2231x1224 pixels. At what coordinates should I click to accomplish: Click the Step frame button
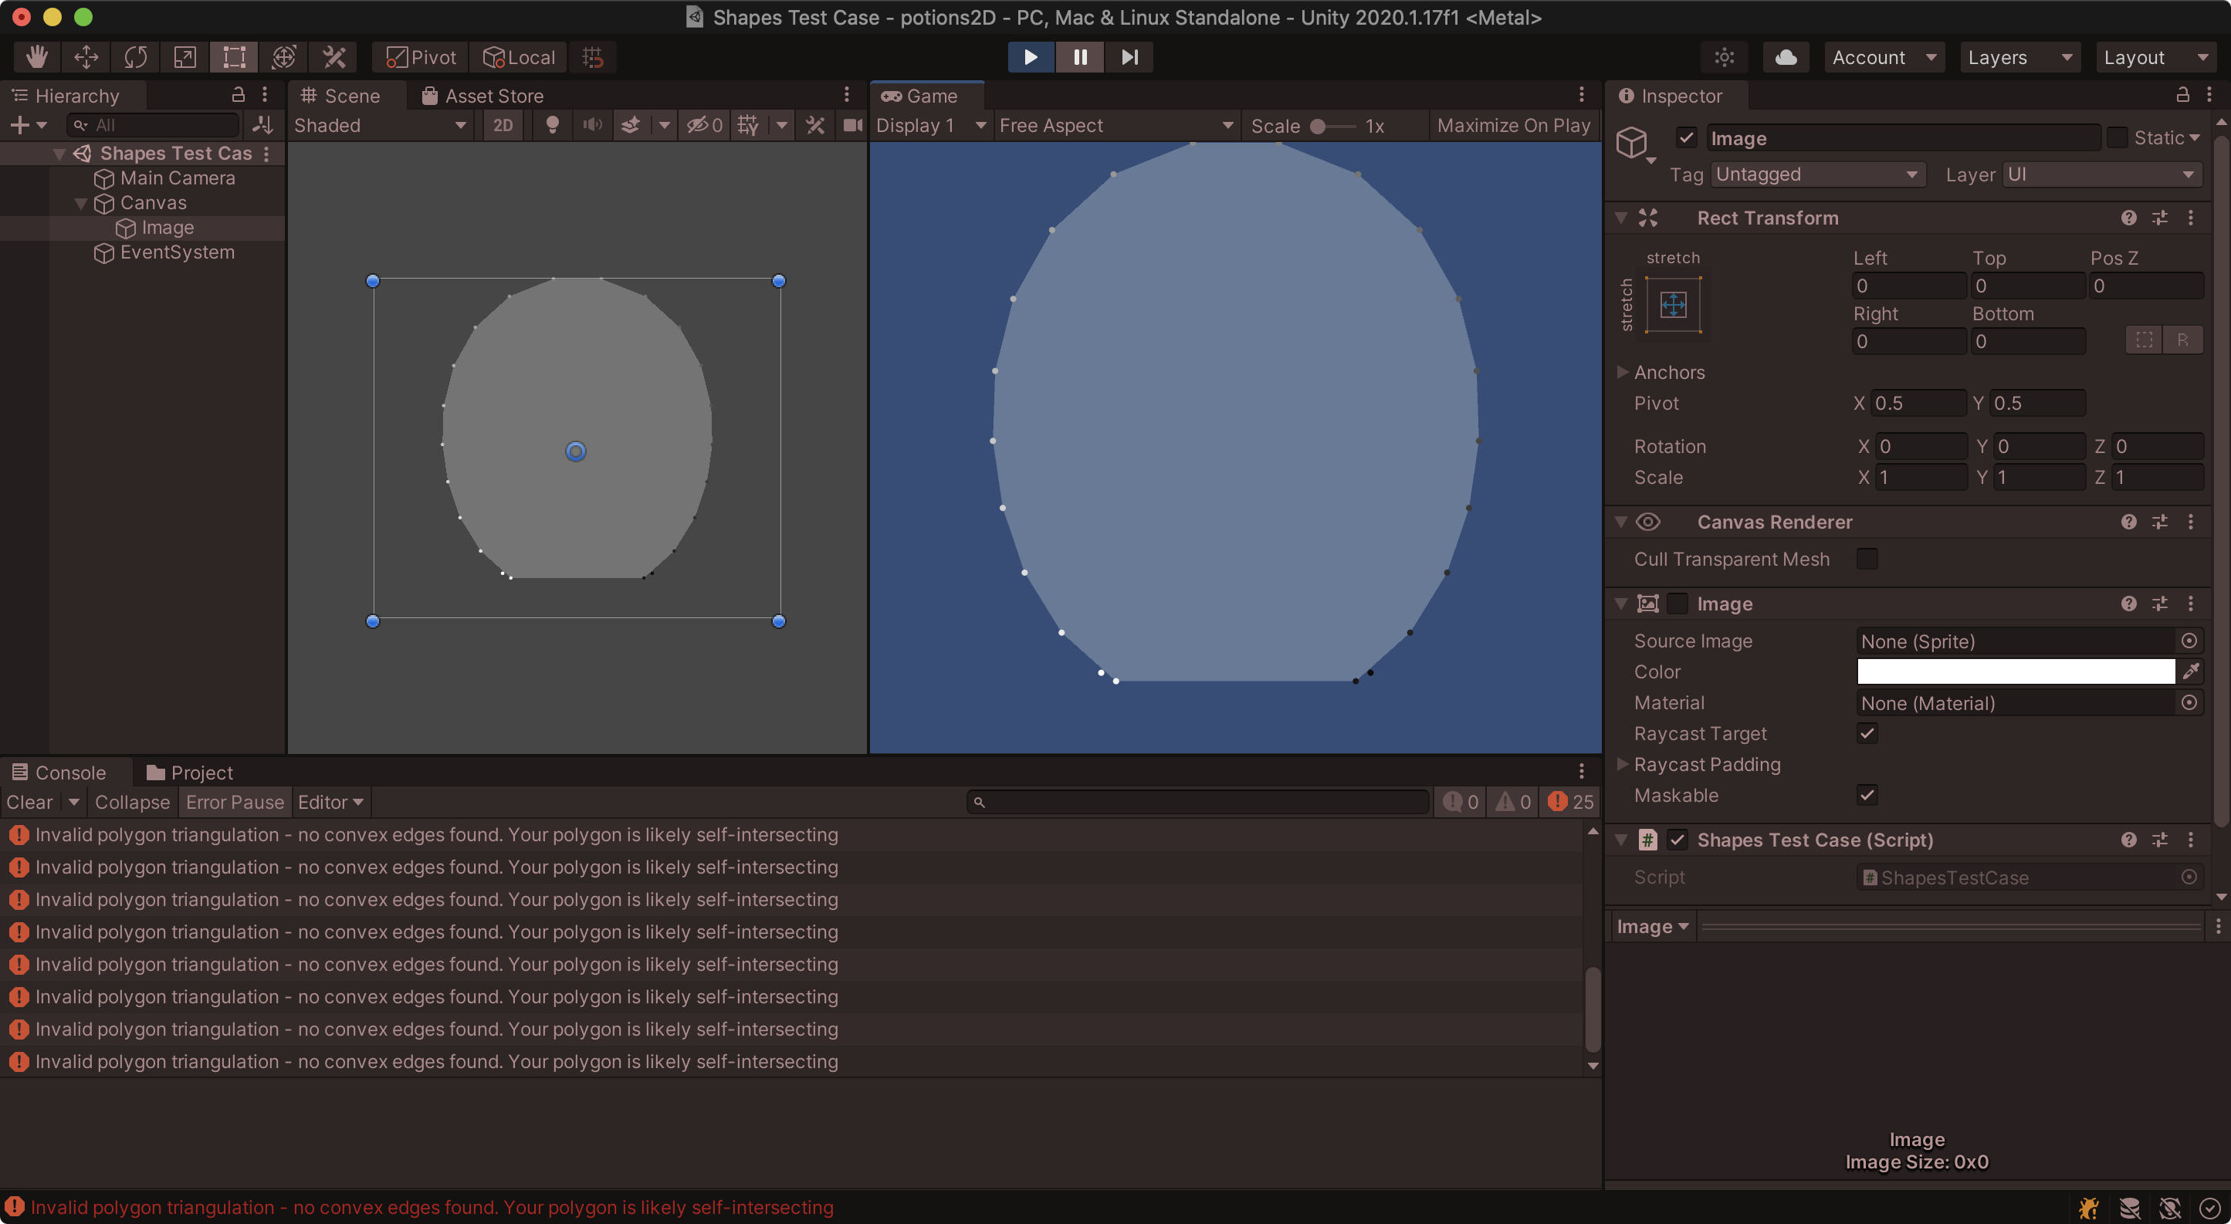pyautogui.click(x=1129, y=57)
